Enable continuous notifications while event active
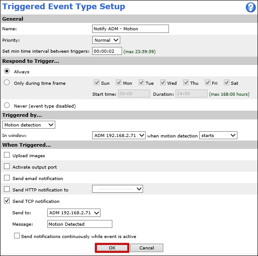 click(x=17, y=236)
